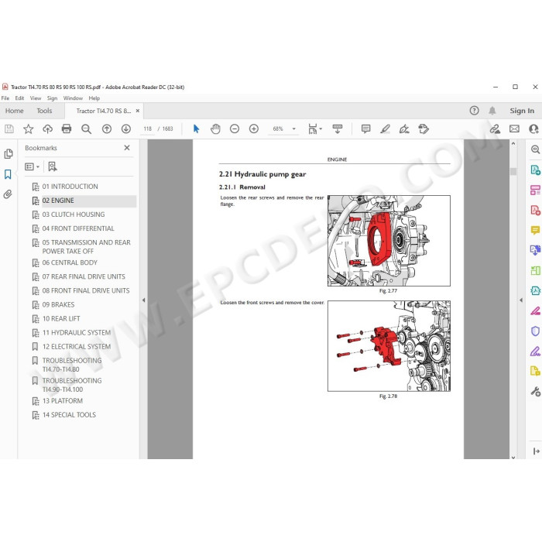Open notifications bell
Image resolution: width=542 pixels, height=542 pixels.
coord(492,111)
